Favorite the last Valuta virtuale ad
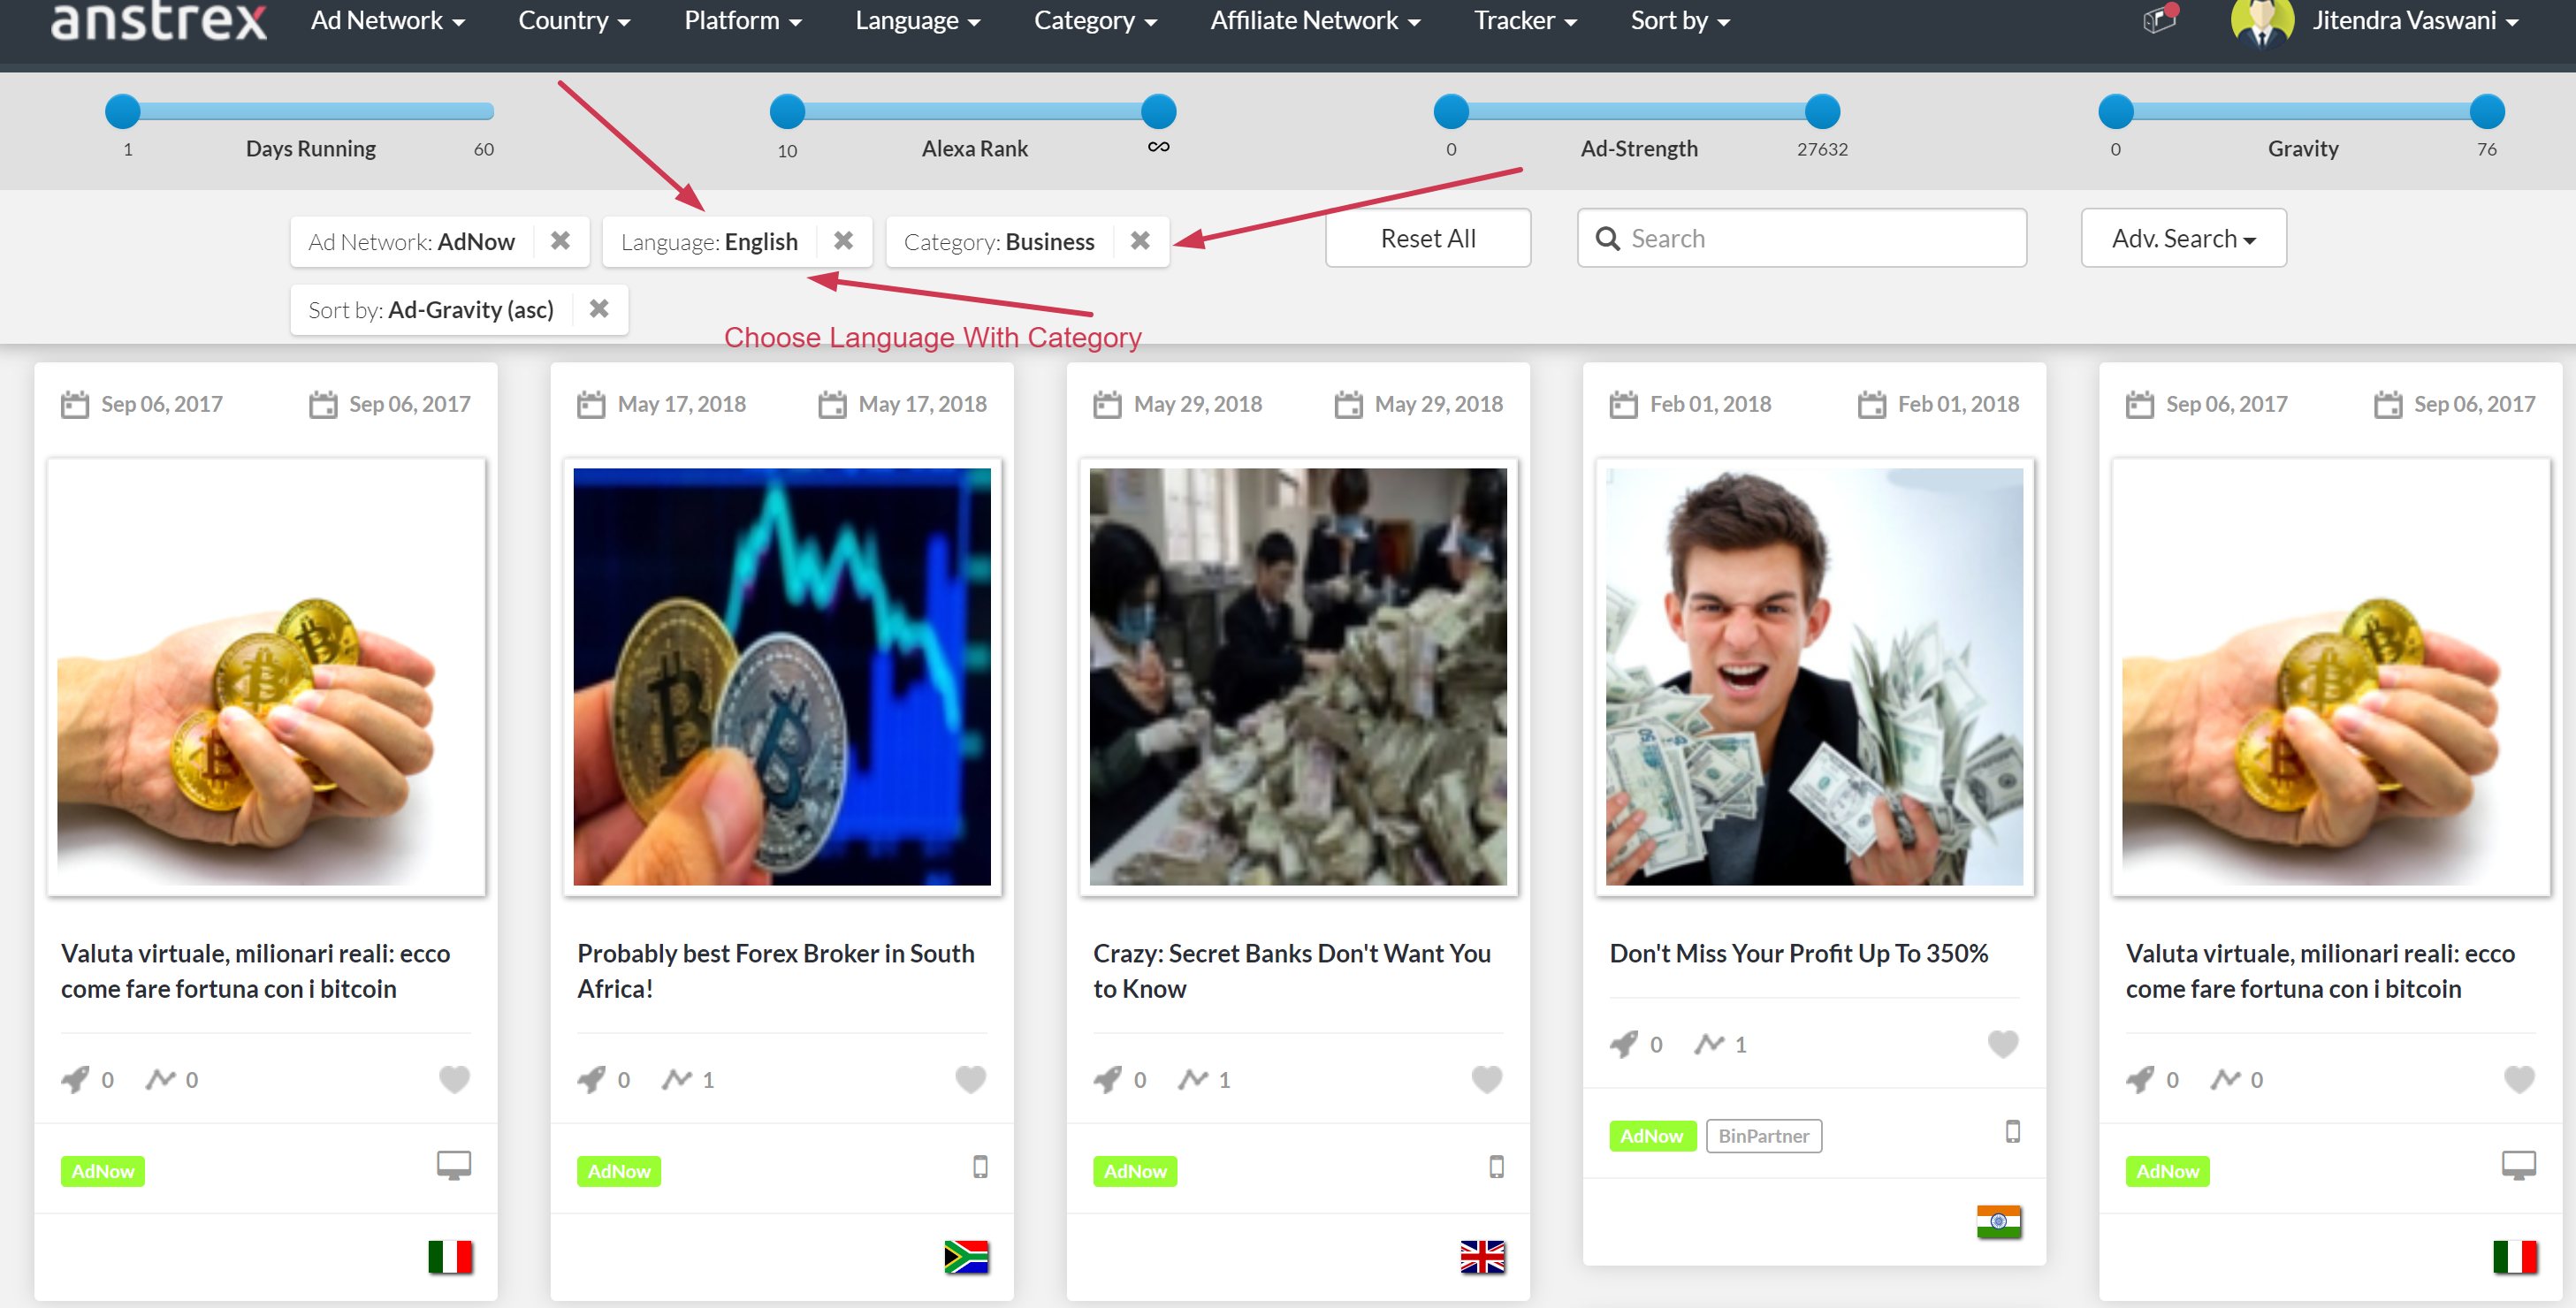The width and height of the screenshot is (2576, 1308). [x=2518, y=1079]
